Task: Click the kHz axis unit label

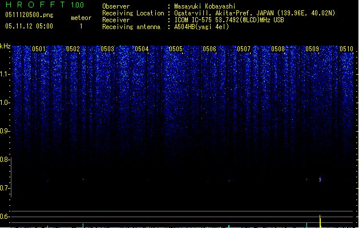Action: [5, 46]
